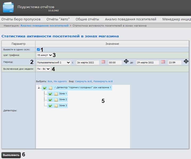
Task: Open the 'Общие отчёты' menu
Action: (x=87, y=19)
